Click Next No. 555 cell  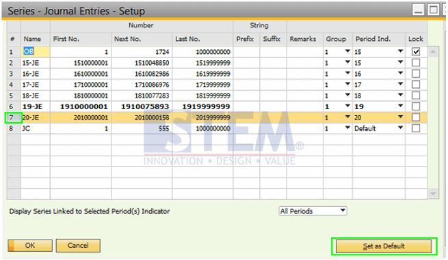coord(142,128)
